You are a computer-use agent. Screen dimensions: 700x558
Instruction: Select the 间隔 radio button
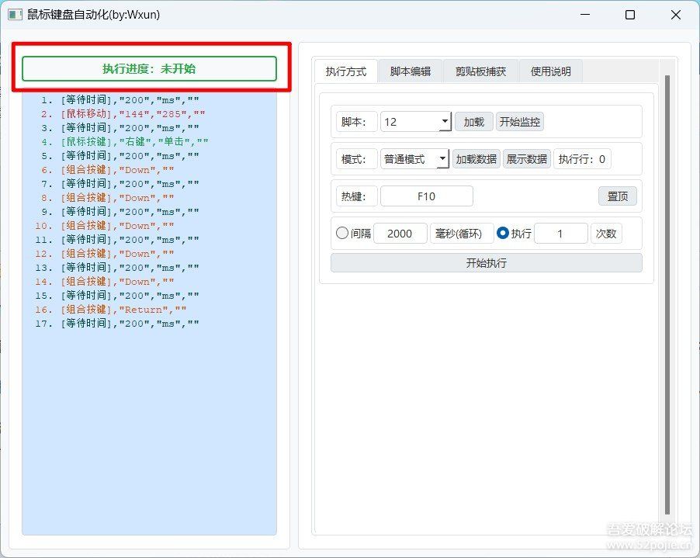[342, 234]
